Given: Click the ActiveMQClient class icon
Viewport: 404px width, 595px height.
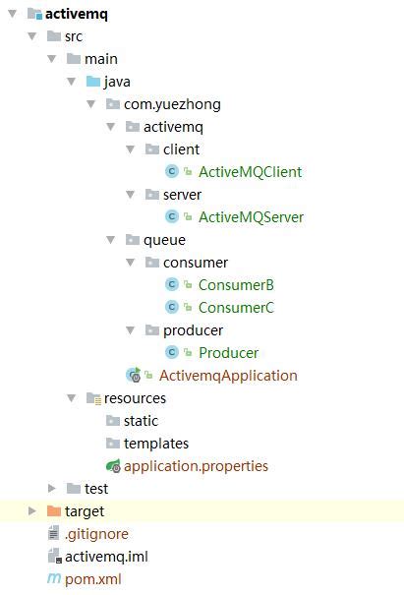Looking at the screenshot, I should 171,171.
